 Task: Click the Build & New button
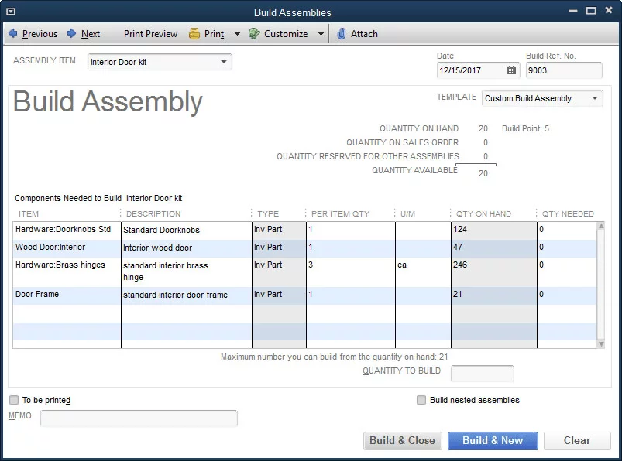point(493,440)
